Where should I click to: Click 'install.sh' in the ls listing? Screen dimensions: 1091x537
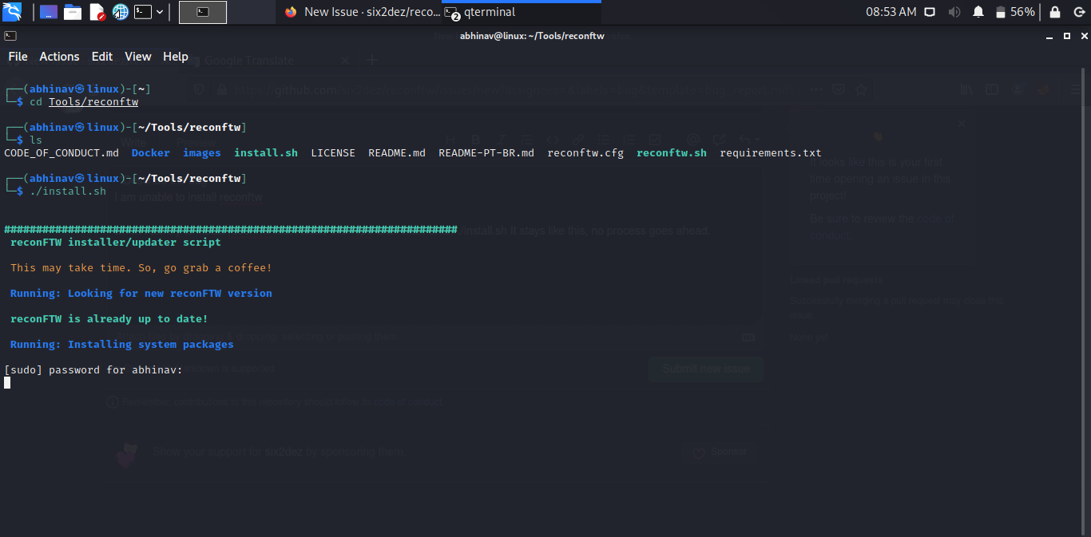click(266, 153)
